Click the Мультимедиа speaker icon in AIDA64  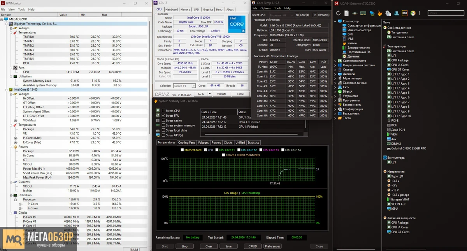pyautogui.click(x=340, y=78)
